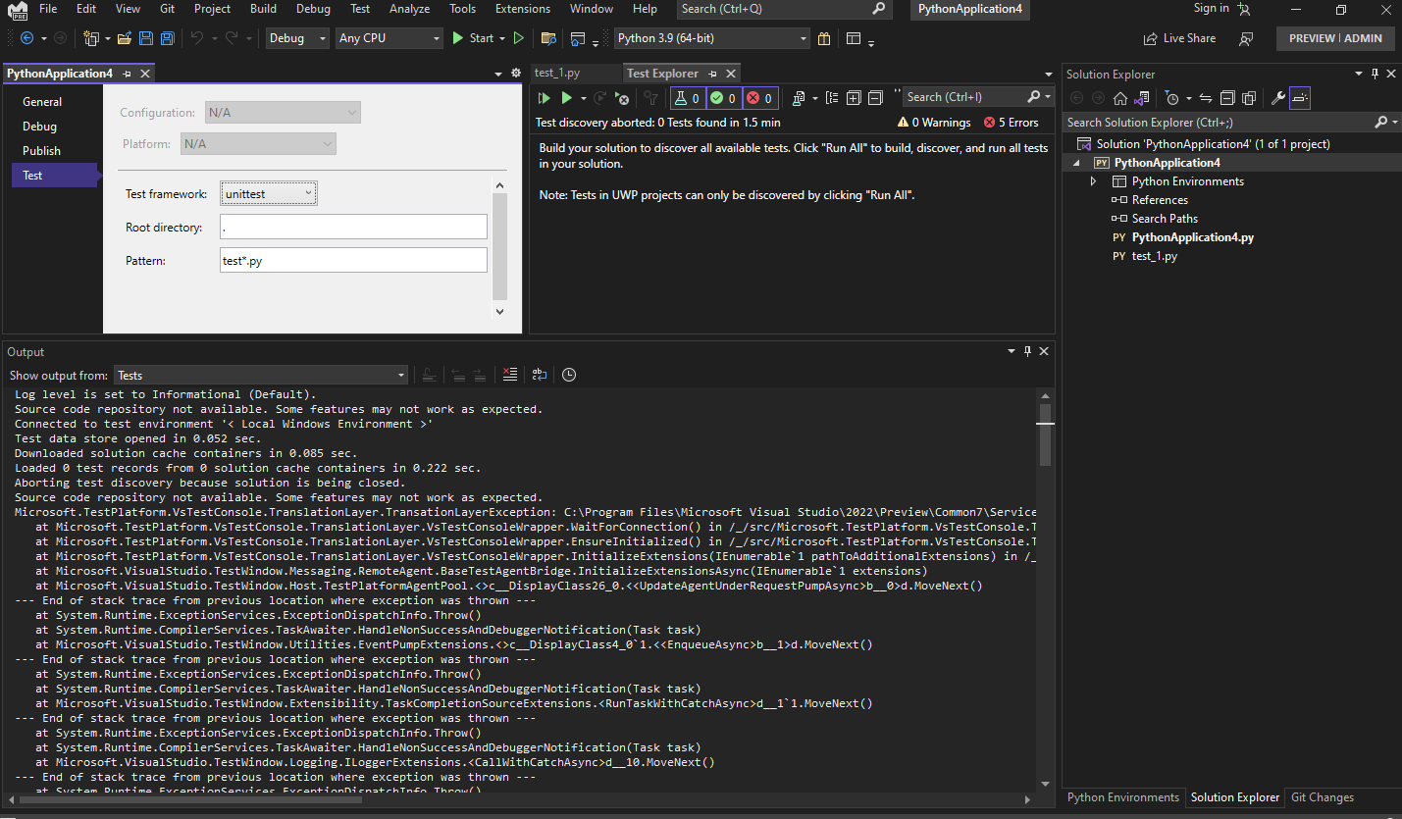Clear the Output window contents

509,374
